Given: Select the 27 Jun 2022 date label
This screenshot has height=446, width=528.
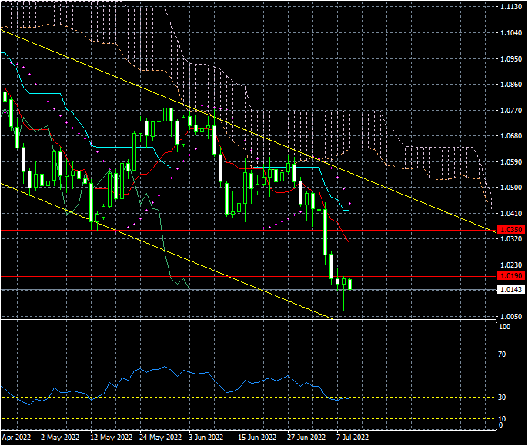Looking at the screenshot, I should click(306, 438).
